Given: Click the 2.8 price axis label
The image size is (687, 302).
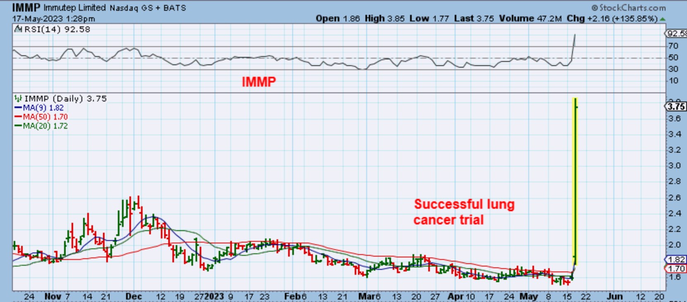Looking at the screenshot, I should point(675,181).
